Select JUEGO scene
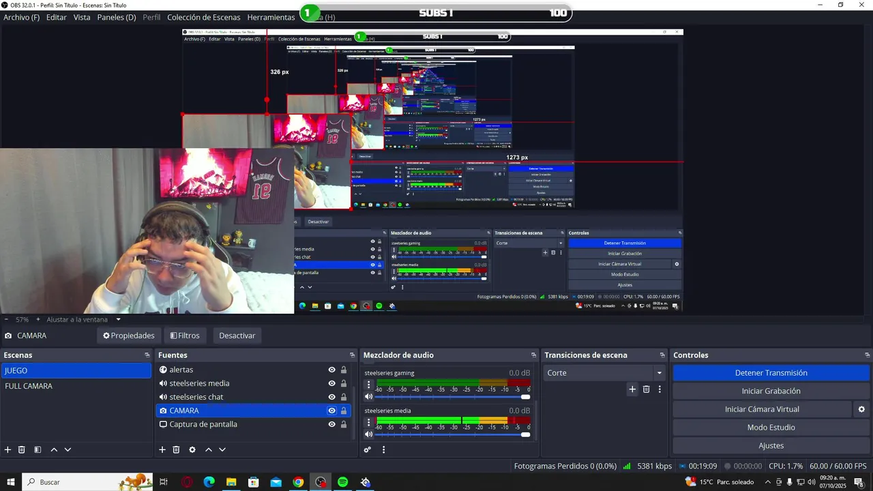The width and height of the screenshot is (873, 491). click(76, 370)
